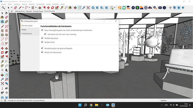This screenshot has width=193, height=108.
Task: Open Extension Manager icon in top toolbar
Action: pyautogui.click(x=106, y=8)
